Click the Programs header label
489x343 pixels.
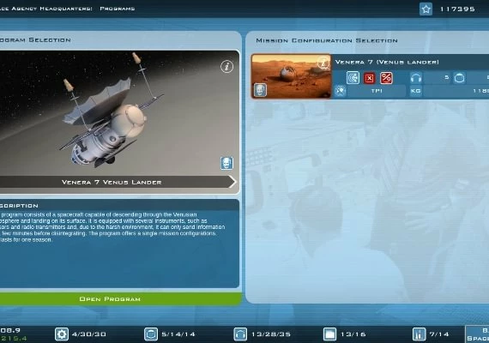[118, 9]
